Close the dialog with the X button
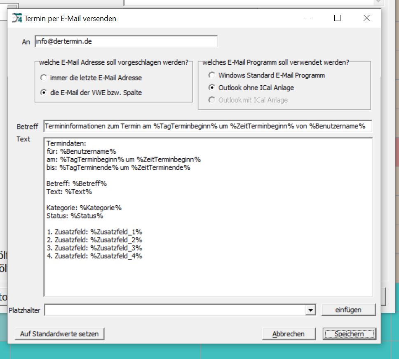399x359 pixels. point(366,18)
